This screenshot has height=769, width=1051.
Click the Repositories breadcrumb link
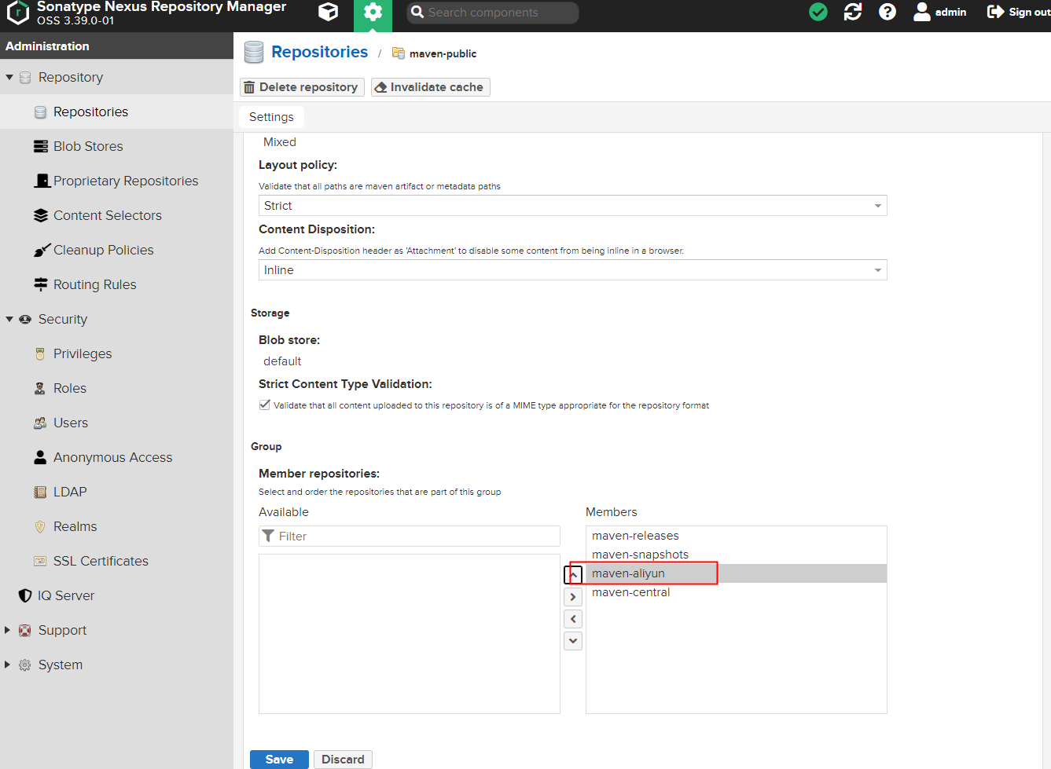pyautogui.click(x=319, y=52)
